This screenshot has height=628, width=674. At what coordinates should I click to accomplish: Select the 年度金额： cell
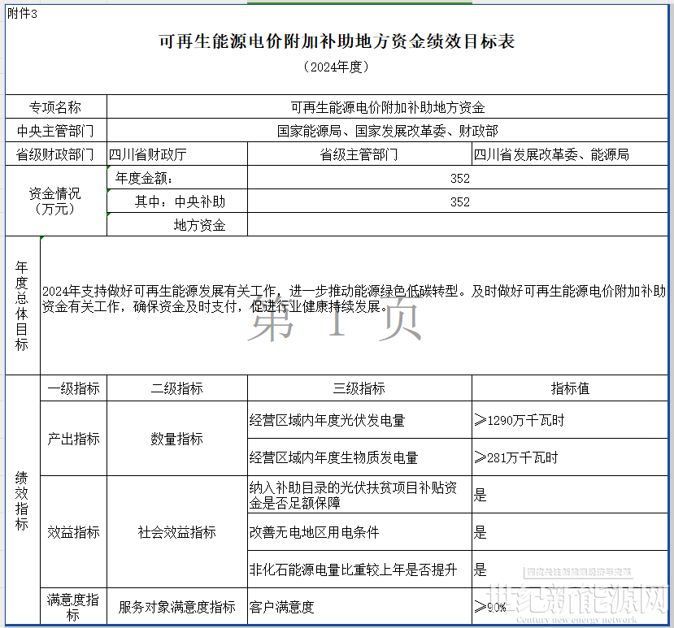coord(177,177)
